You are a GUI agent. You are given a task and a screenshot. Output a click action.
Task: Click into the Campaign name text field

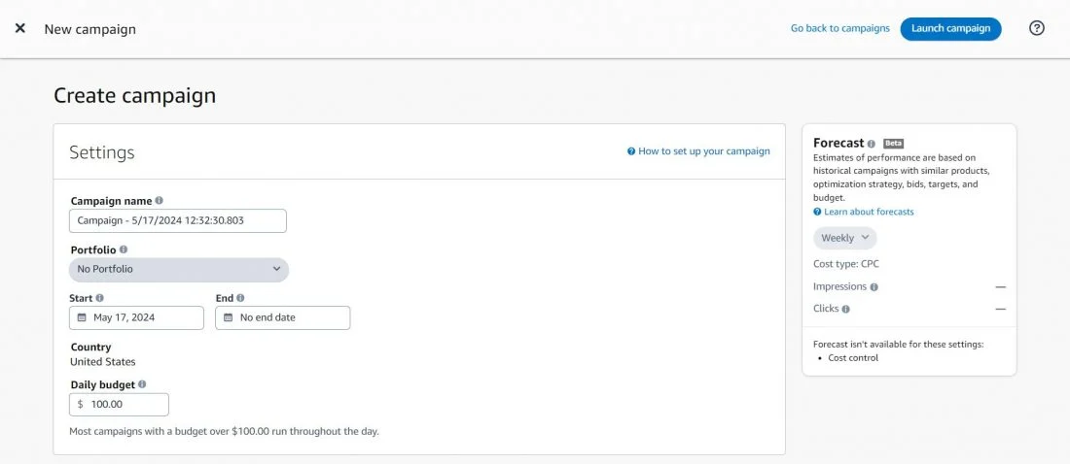pos(178,220)
